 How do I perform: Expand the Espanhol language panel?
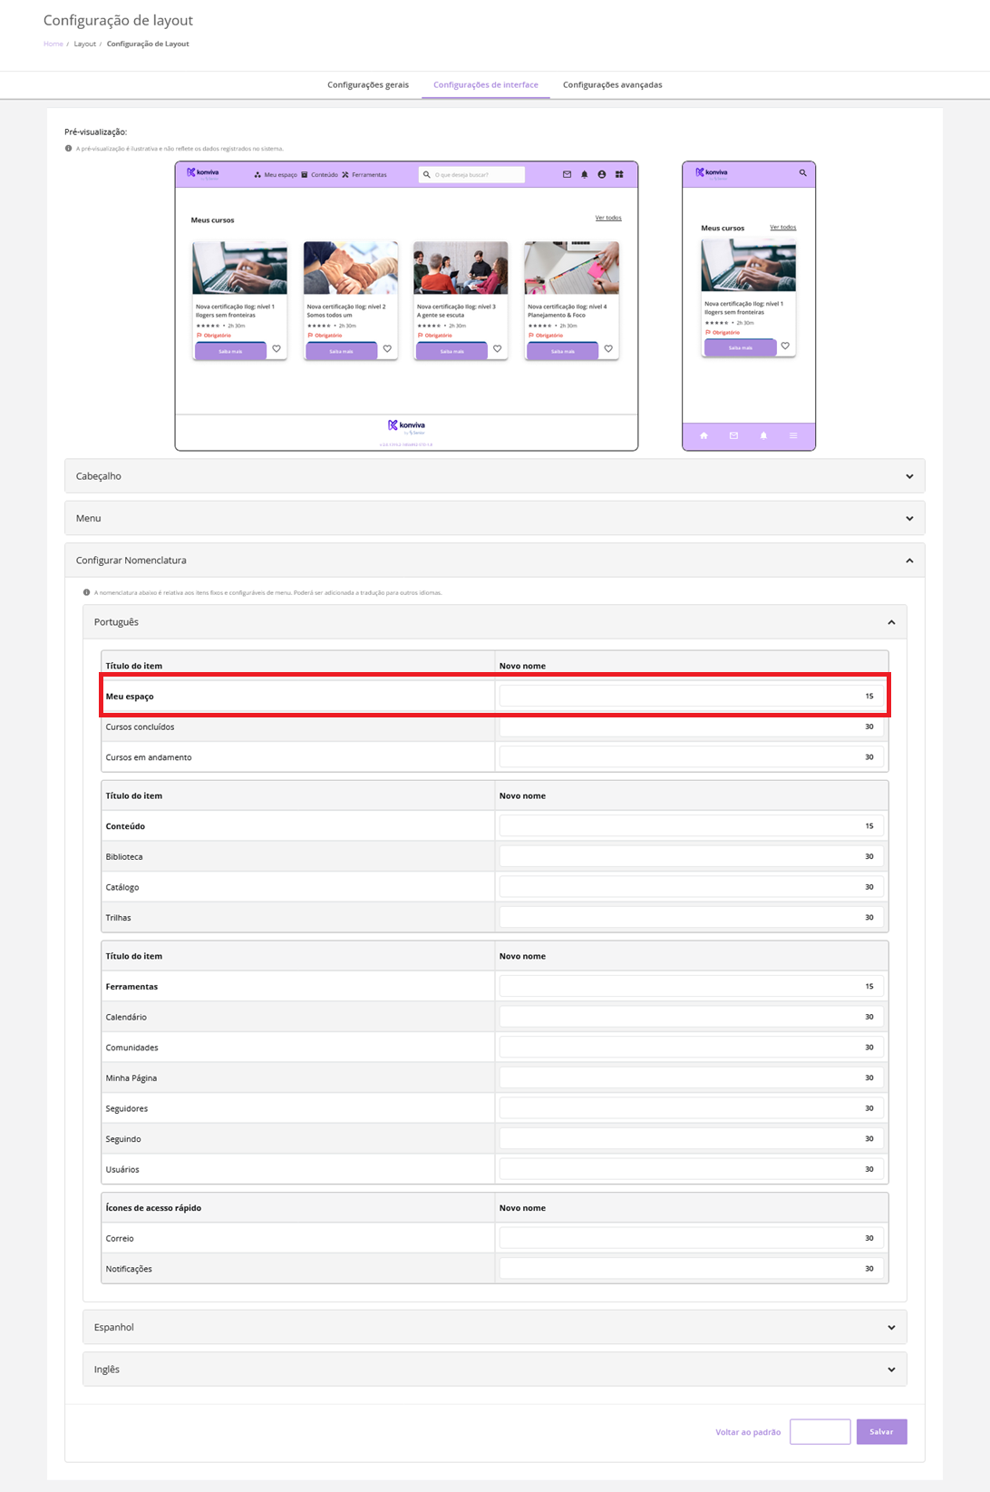(891, 1328)
